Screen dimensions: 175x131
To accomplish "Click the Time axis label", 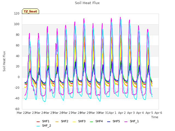I will pos(155,117).
